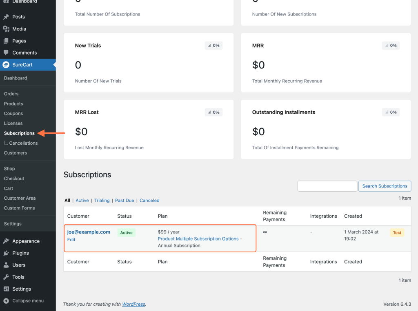The image size is (418, 311).
Task: Click the MRR Lost 0% indicator
Action: pyautogui.click(x=213, y=112)
